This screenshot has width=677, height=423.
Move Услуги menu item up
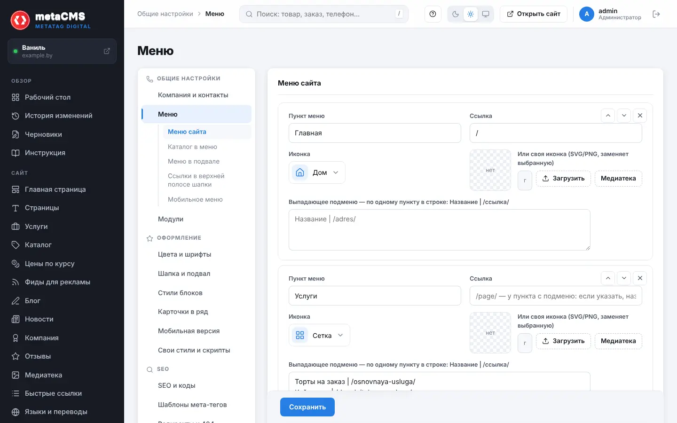pyautogui.click(x=608, y=278)
